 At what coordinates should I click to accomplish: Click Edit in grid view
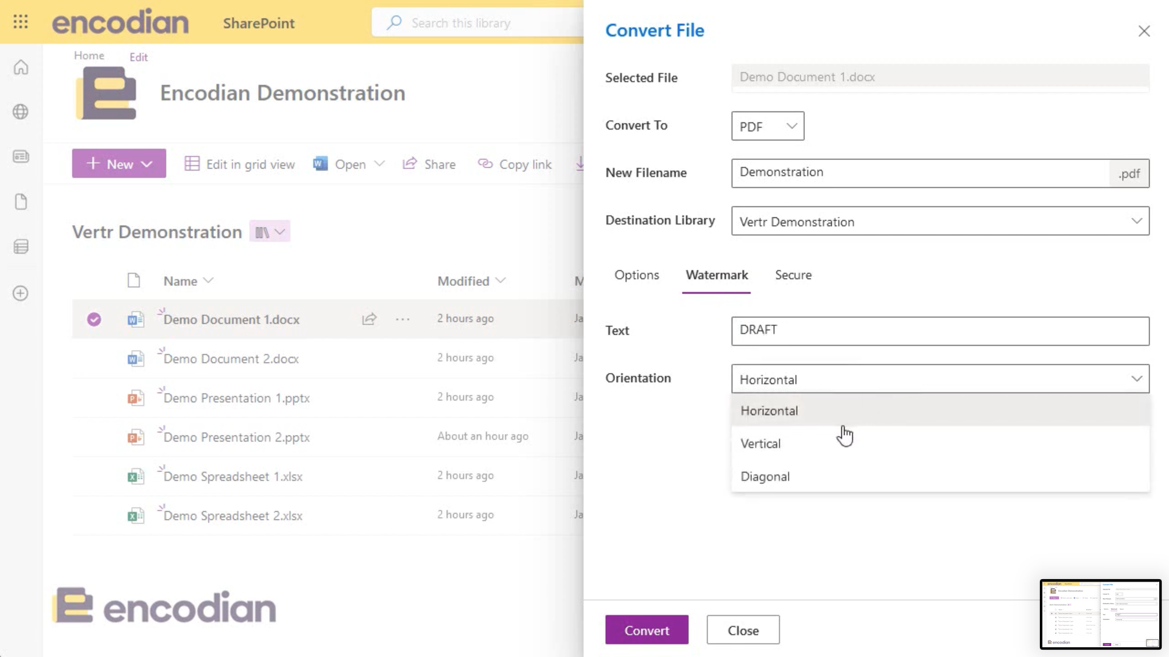[x=240, y=164]
